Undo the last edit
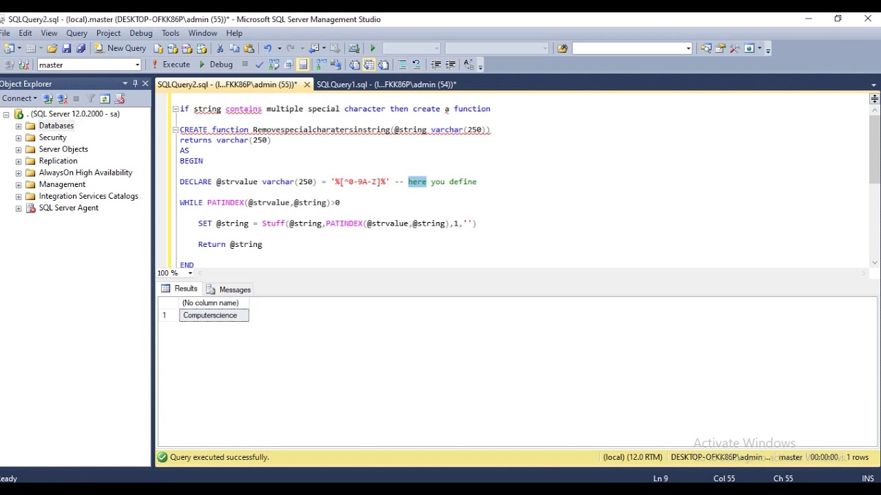The width and height of the screenshot is (881, 495). tap(268, 48)
